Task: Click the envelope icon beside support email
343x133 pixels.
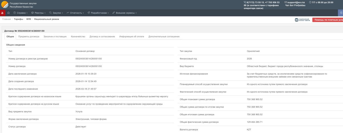Action: pyautogui.click(x=286, y=2)
